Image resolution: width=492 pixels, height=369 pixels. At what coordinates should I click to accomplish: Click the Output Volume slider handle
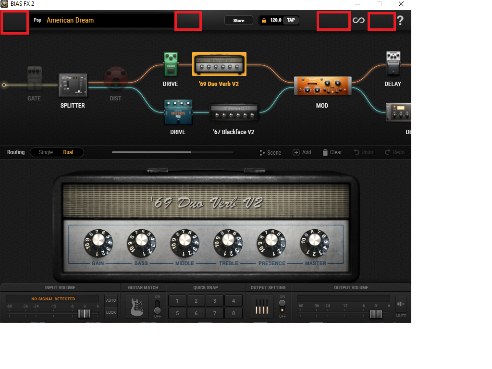tap(376, 314)
